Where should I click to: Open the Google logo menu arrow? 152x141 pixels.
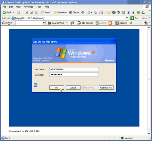click(13, 23)
